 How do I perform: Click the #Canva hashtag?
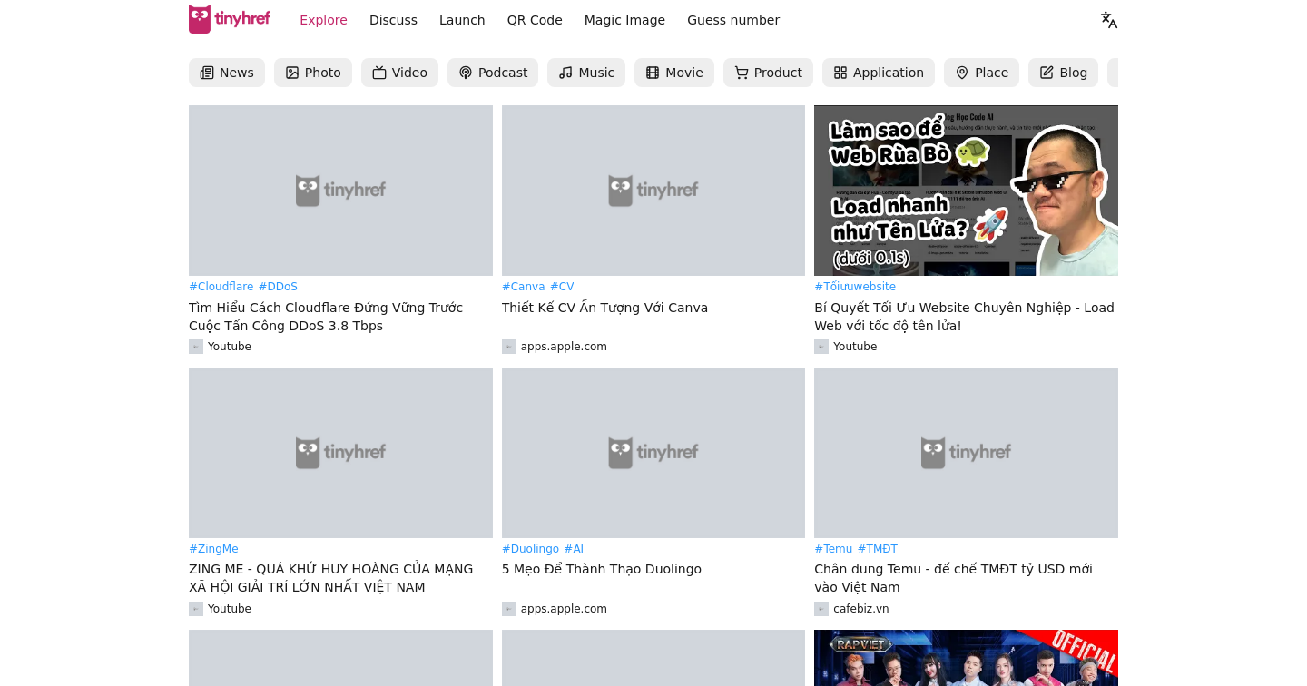[524, 287]
